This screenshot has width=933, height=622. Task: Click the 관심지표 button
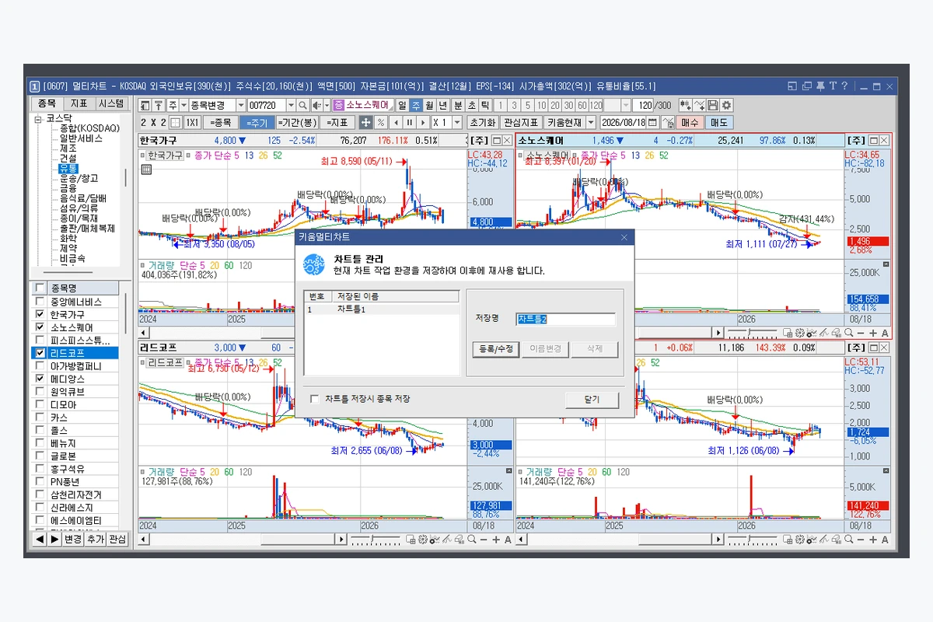coord(521,122)
